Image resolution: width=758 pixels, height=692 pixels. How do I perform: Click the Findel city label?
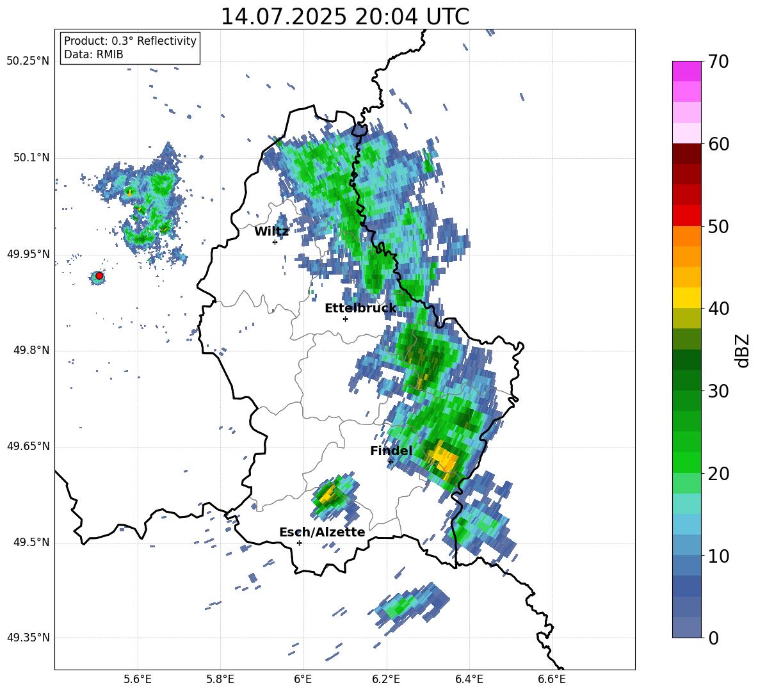tap(391, 451)
